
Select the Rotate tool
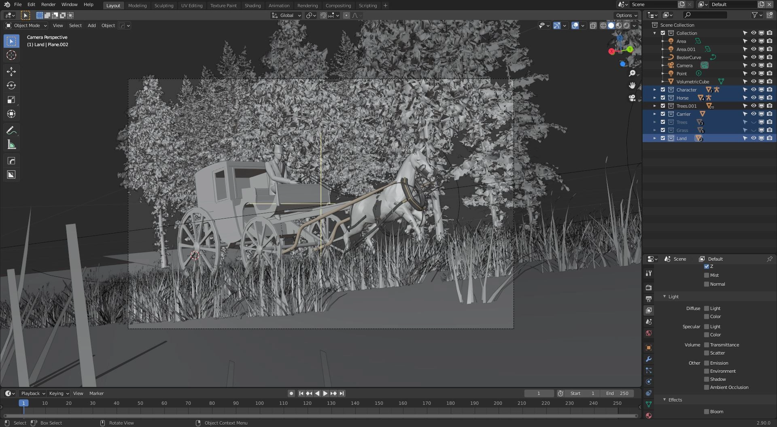click(11, 85)
